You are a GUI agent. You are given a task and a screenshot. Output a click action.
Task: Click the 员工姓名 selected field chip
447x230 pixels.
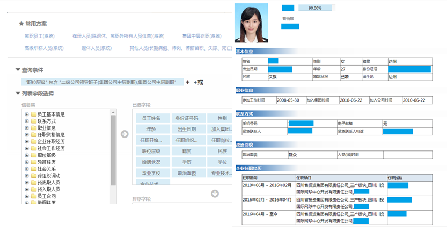click(x=151, y=118)
